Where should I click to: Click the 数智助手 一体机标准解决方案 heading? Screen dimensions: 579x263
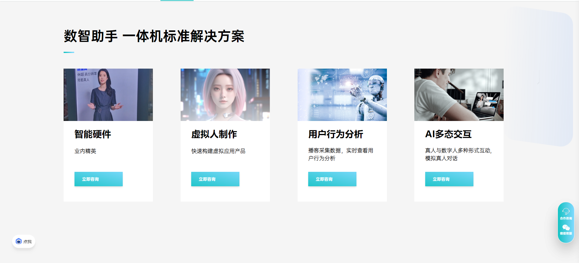click(154, 36)
